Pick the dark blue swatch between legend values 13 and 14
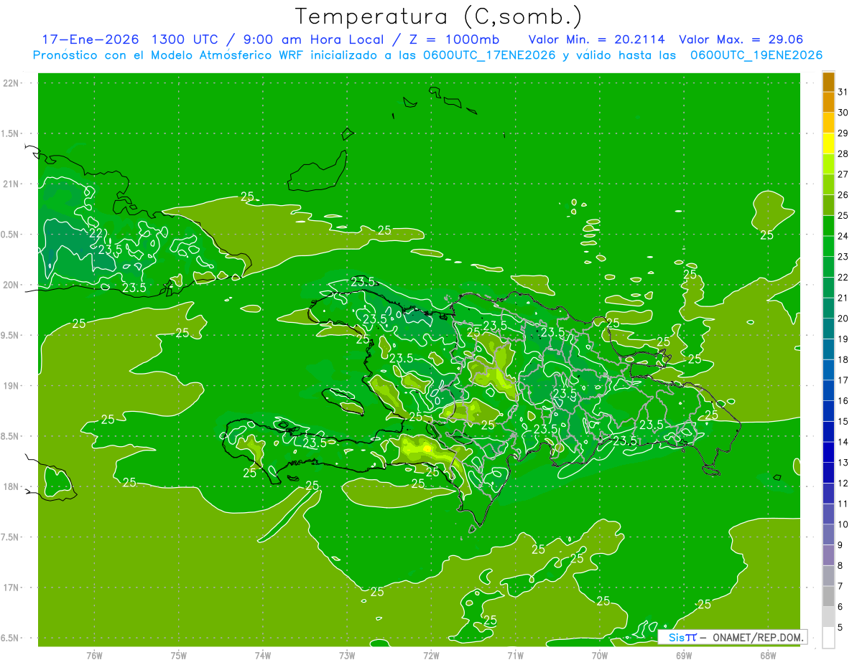Image resolution: width=862 pixels, height=665 pixels. 828,452
